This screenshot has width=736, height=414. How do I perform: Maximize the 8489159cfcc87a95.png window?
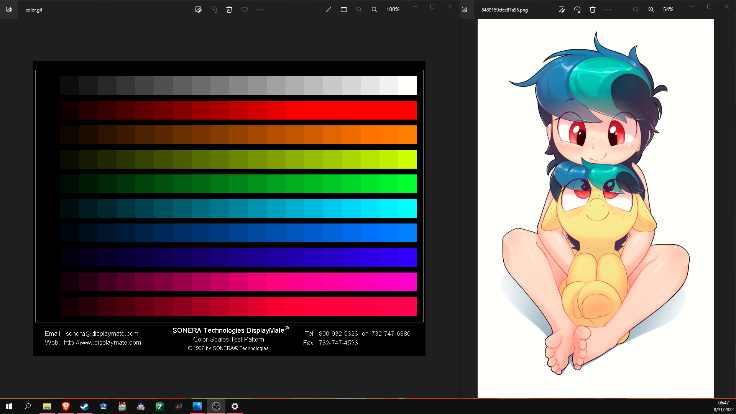click(x=709, y=7)
